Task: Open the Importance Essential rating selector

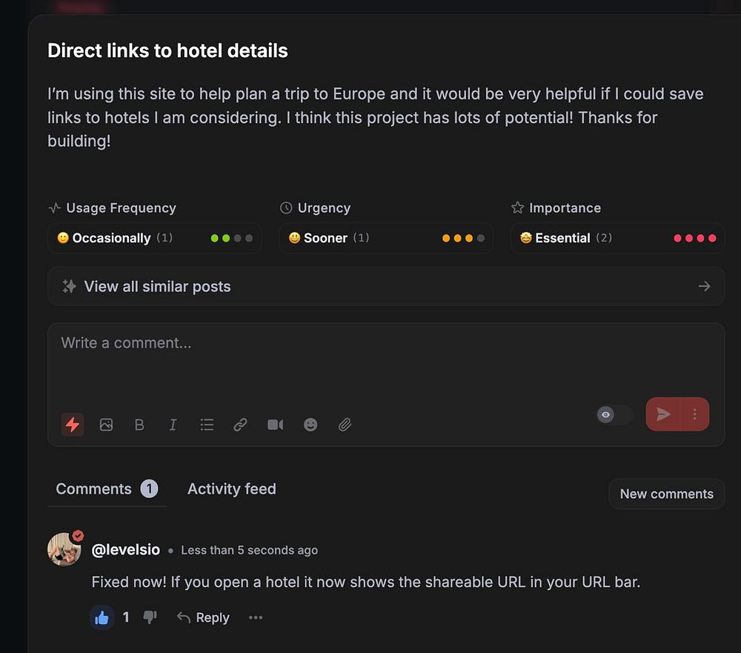Action: pos(617,238)
